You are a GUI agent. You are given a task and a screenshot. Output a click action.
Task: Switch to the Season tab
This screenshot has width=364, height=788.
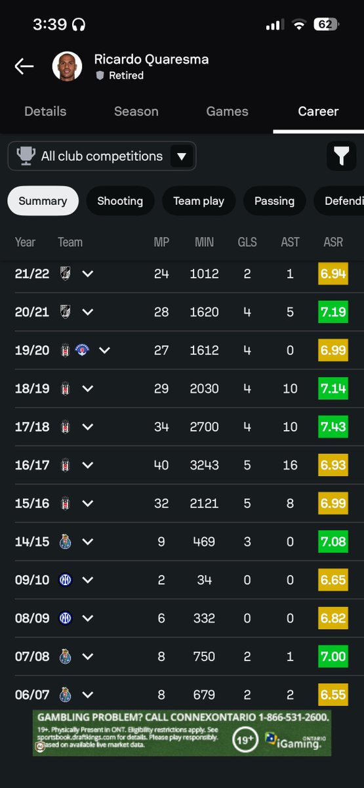pyautogui.click(x=136, y=111)
